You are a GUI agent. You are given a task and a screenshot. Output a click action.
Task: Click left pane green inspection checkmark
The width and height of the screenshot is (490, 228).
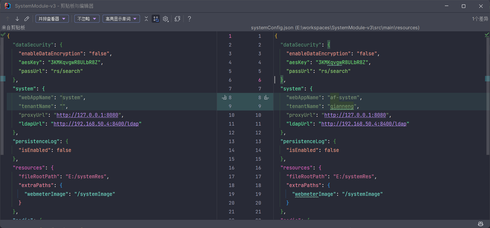tap(3, 35)
